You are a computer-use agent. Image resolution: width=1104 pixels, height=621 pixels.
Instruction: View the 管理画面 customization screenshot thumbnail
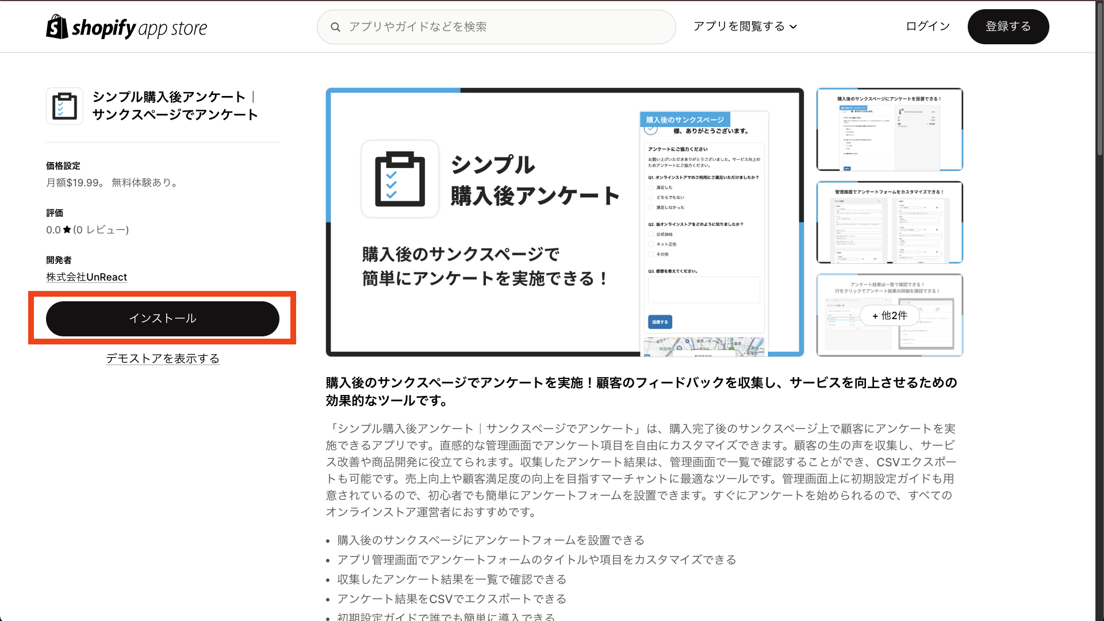pos(890,223)
